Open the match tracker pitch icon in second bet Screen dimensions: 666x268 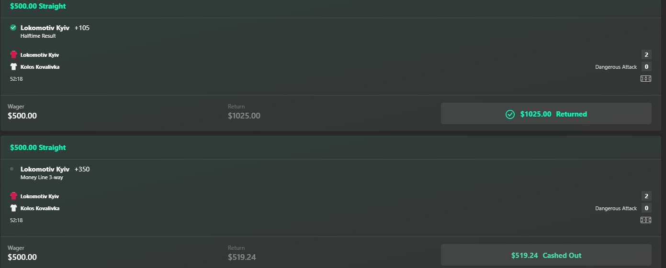click(x=646, y=220)
